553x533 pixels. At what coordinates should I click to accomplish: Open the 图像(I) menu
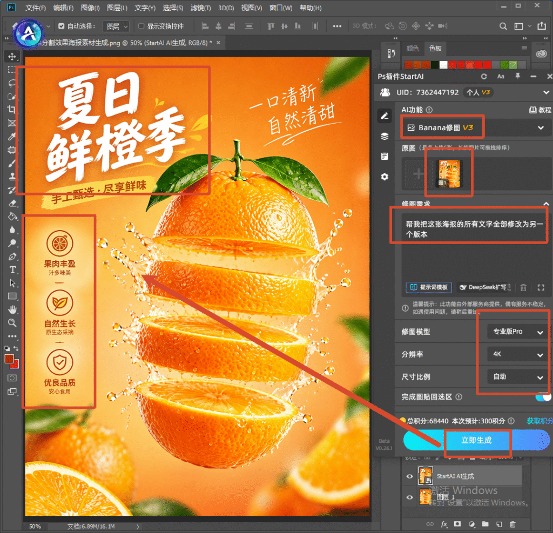point(90,8)
